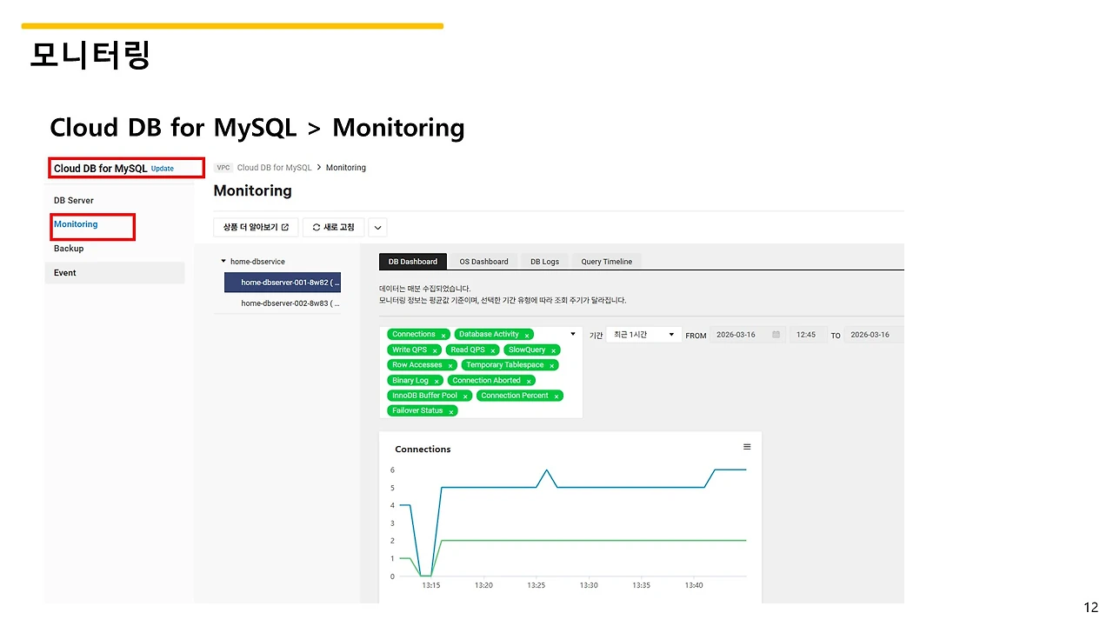Remove the Temporary Tablespace metric tag
Image resolution: width=1113 pixels, height=626 pixels.
click(552, 366)
